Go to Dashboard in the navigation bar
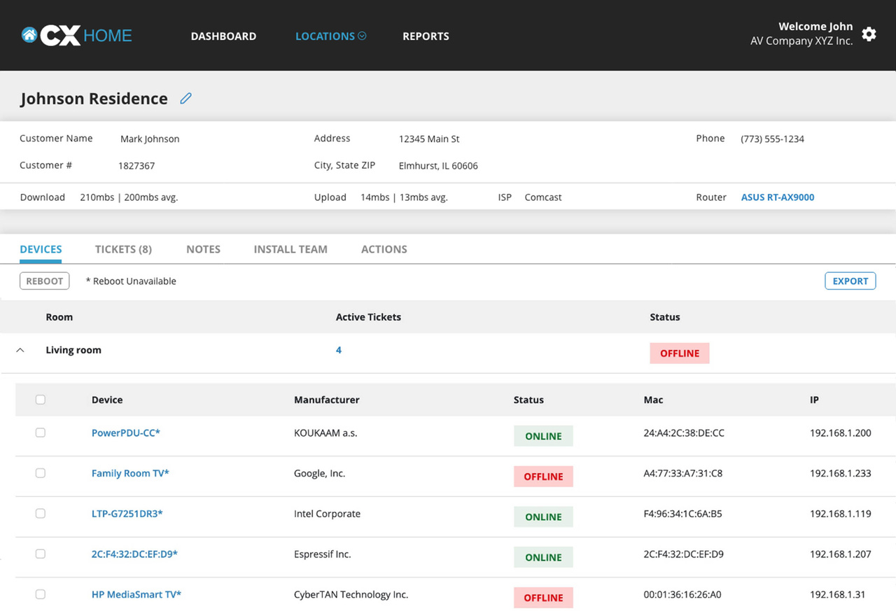 click(223, 36)
